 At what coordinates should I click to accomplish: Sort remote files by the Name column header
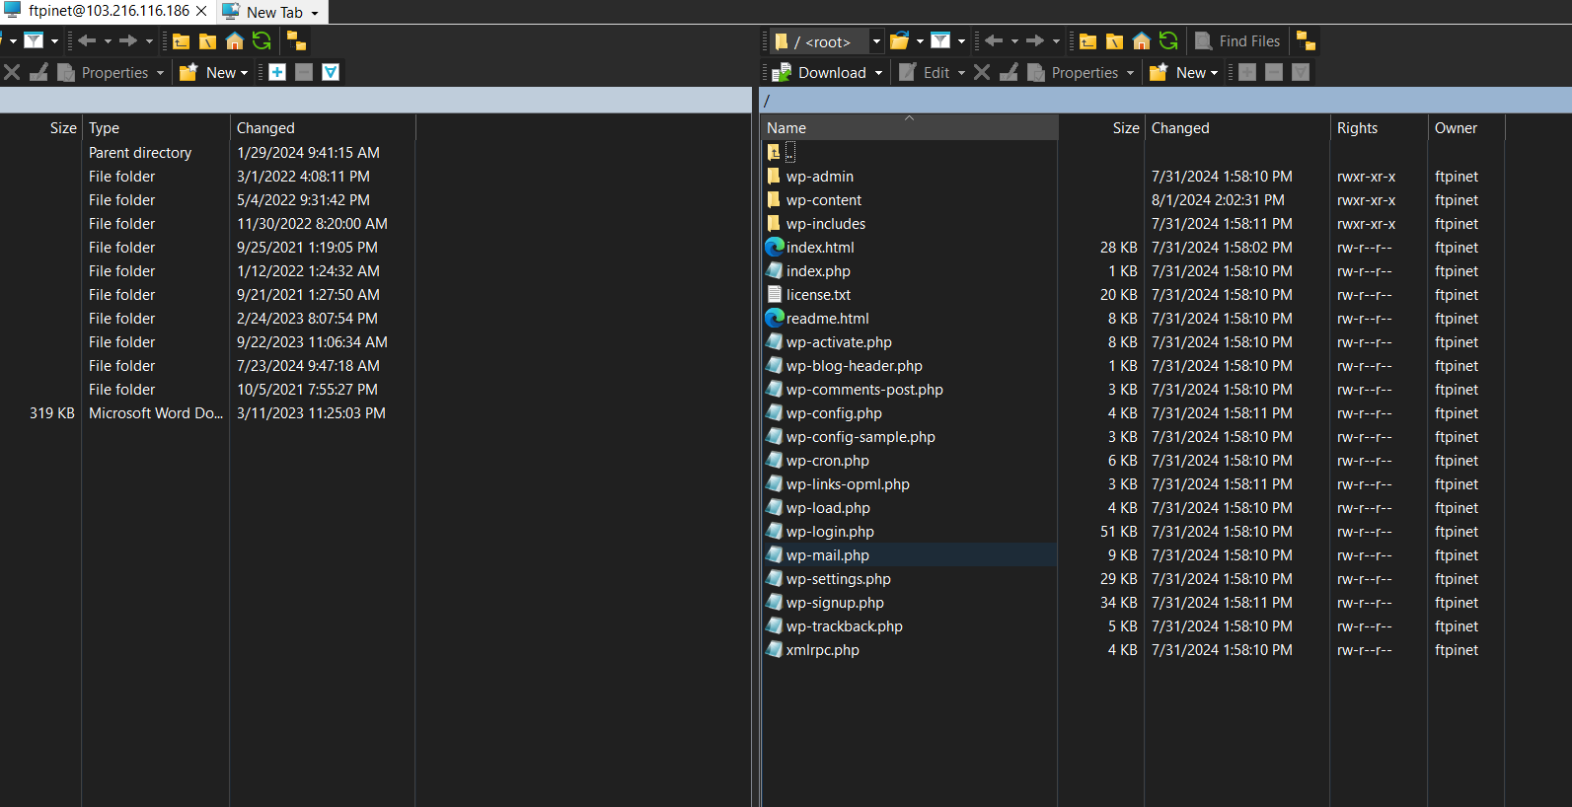[x=909, y=128]
